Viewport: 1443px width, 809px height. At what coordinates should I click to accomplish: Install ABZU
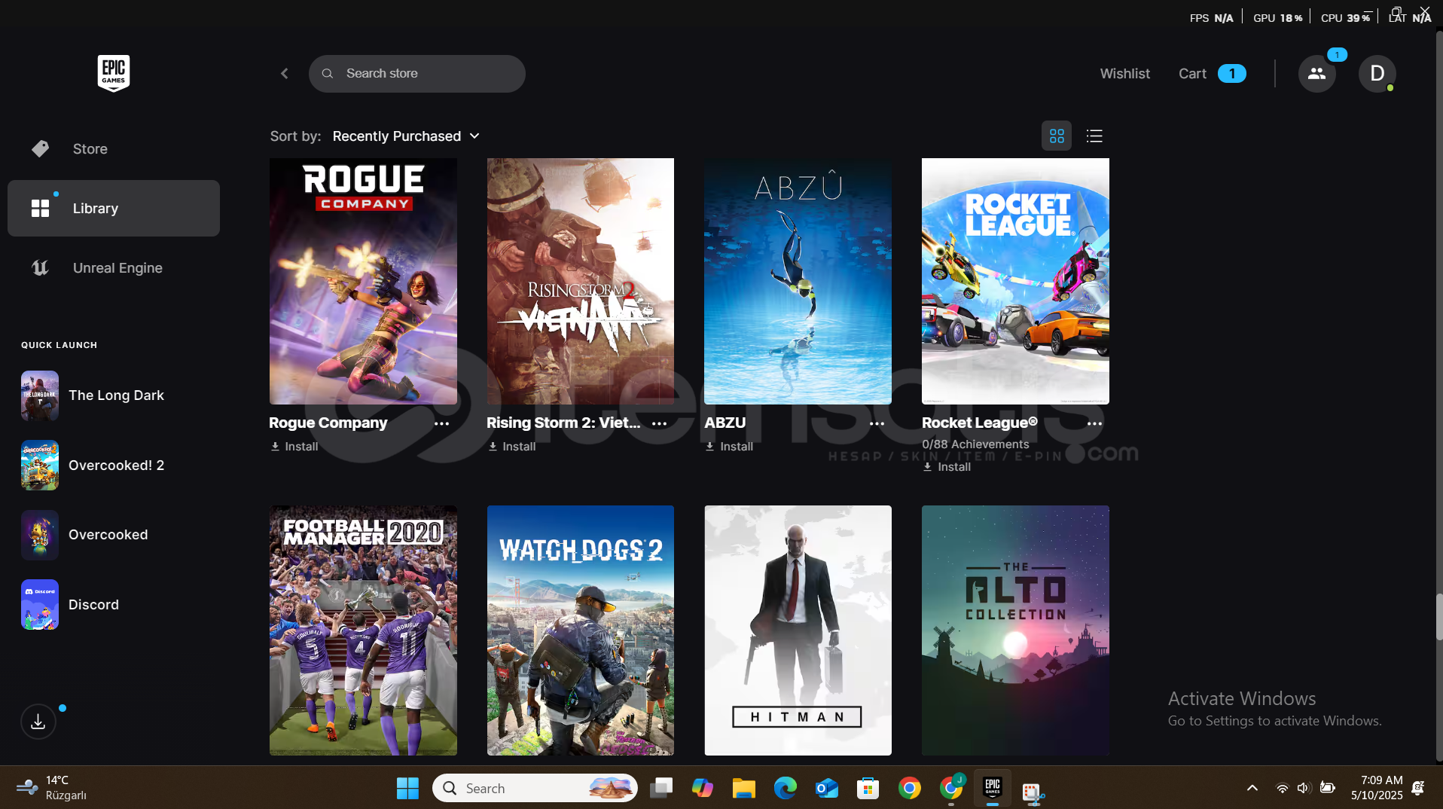tap(730, 447)
